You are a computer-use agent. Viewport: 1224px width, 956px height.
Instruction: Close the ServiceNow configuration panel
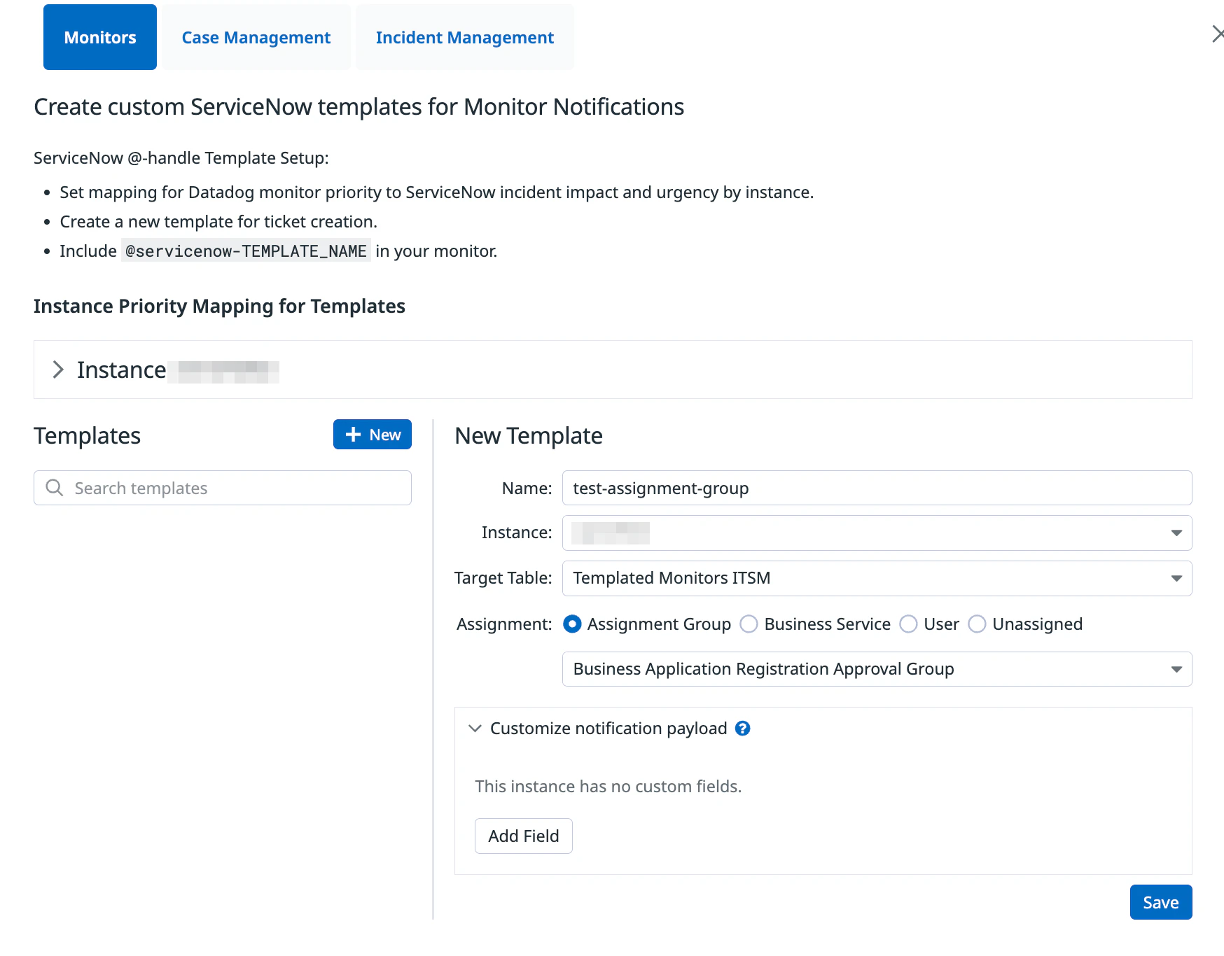tap(1217, 34)
